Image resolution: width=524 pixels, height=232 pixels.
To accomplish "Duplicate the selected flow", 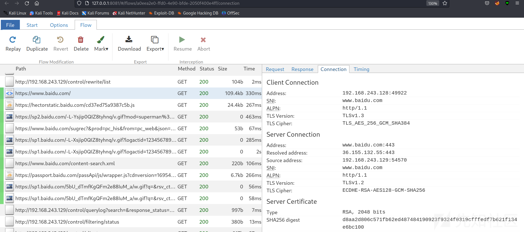I will pos(37,40).
